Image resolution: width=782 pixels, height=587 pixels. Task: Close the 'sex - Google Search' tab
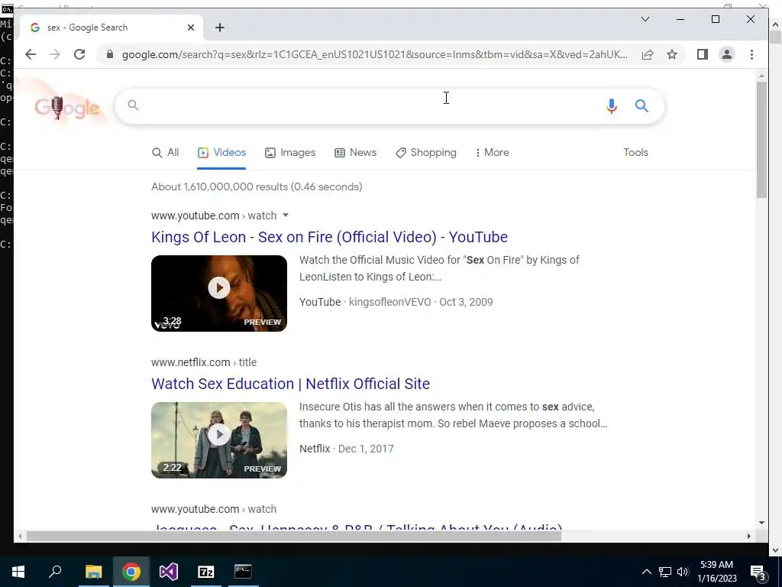click(x=190, y=28)
